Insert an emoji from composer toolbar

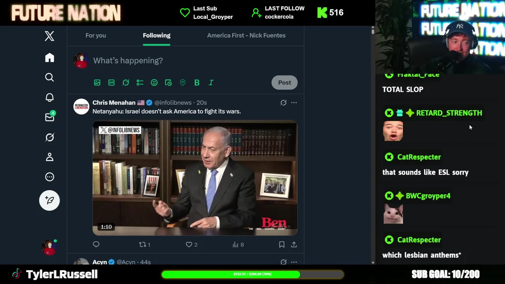click(154, 82)
